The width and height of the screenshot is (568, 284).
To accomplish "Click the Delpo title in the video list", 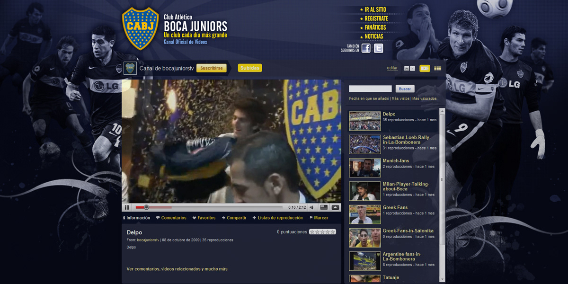I will coord(389,114).
